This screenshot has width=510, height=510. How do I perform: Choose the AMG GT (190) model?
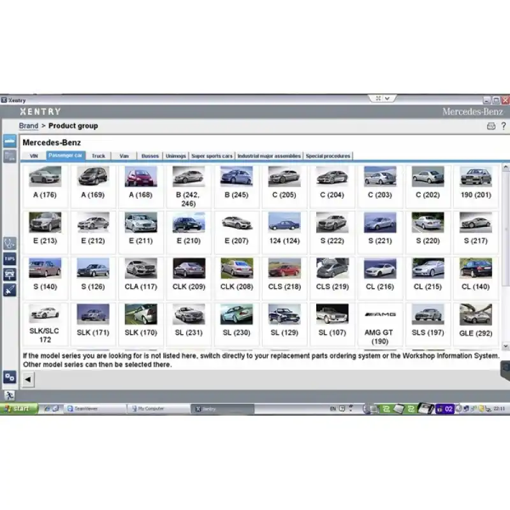coord(380,324)
